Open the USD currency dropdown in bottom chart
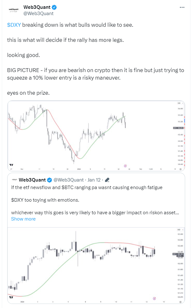Viewport: 193px width, 308px height. click(x=180, y=230)
